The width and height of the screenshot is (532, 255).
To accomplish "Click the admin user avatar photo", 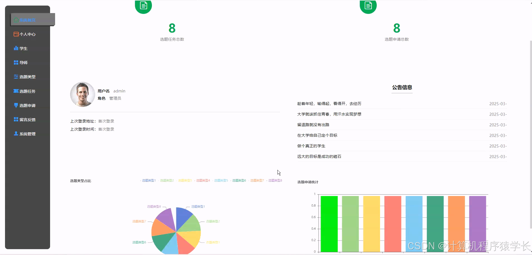I will 82,94.
